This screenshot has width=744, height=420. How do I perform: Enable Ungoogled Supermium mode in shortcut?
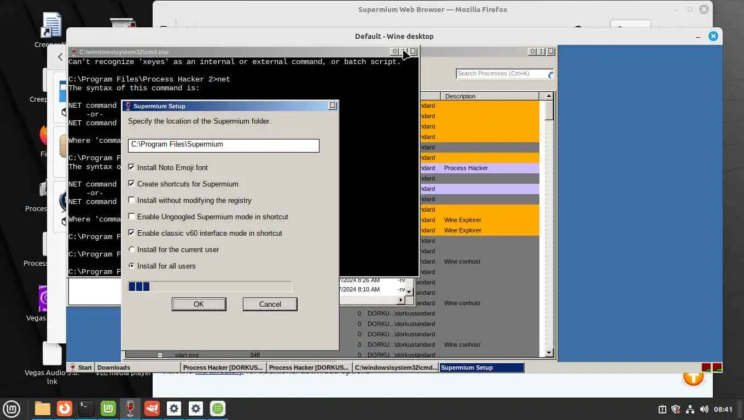click(131, 217)
